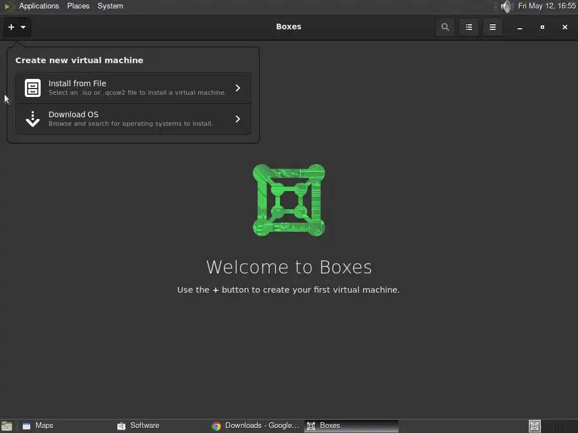Maximize the Boxes window
578x433 pixels.
click(x=542, y=27)
